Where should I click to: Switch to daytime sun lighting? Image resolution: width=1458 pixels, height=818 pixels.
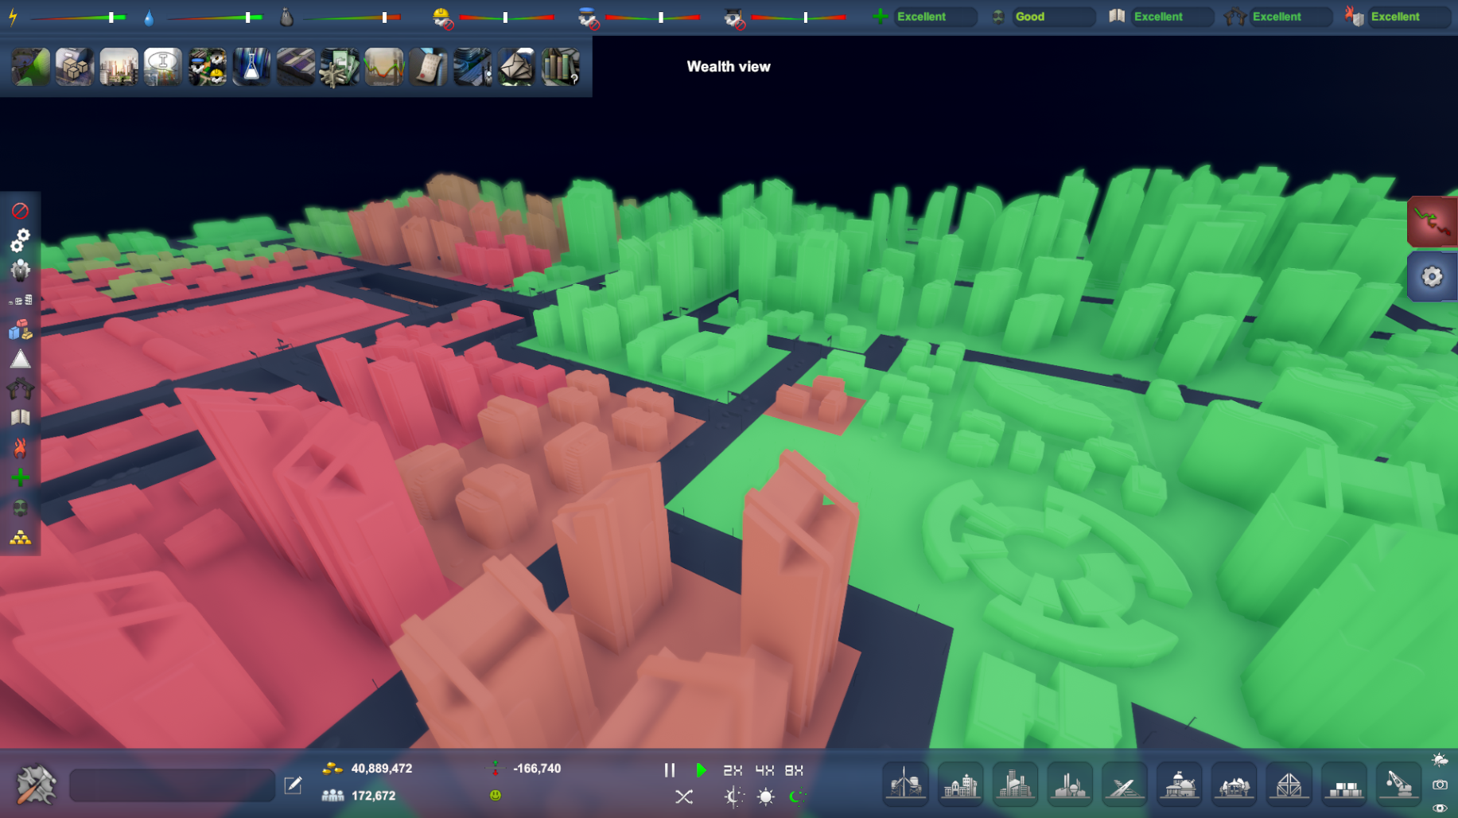tap(766, 797)
